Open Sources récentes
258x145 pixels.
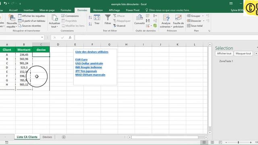tap(29, 26)
